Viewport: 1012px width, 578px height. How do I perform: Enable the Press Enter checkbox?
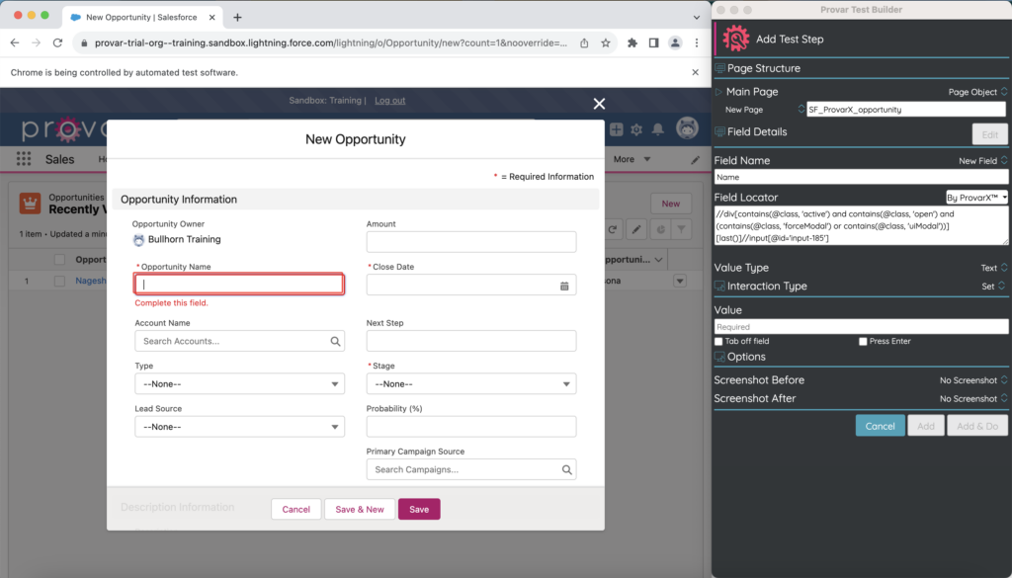pos(863,341)
